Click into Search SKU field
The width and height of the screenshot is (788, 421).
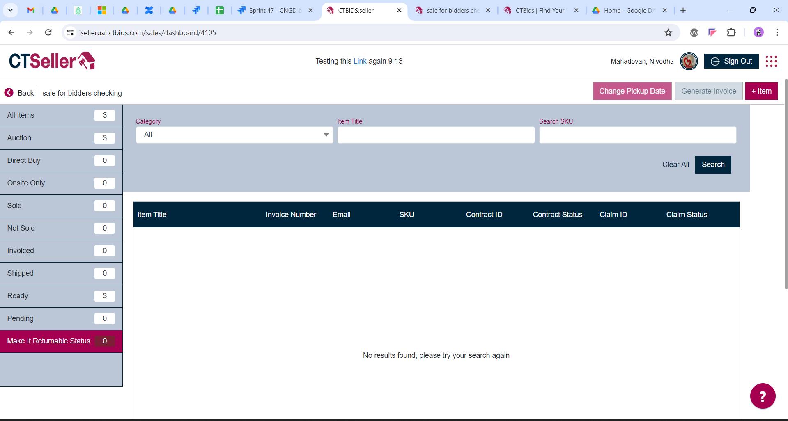click(637, 135)
